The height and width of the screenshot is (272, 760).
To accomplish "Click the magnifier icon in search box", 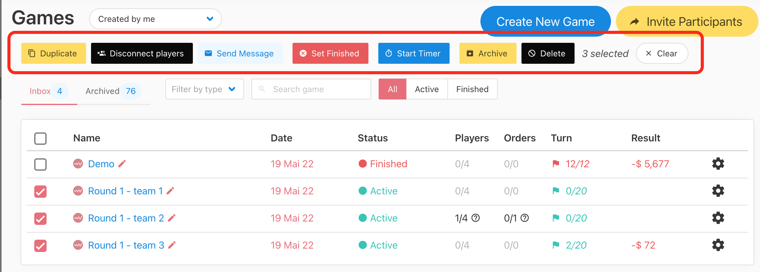I will pyautogui.click(x=262, y=89).
